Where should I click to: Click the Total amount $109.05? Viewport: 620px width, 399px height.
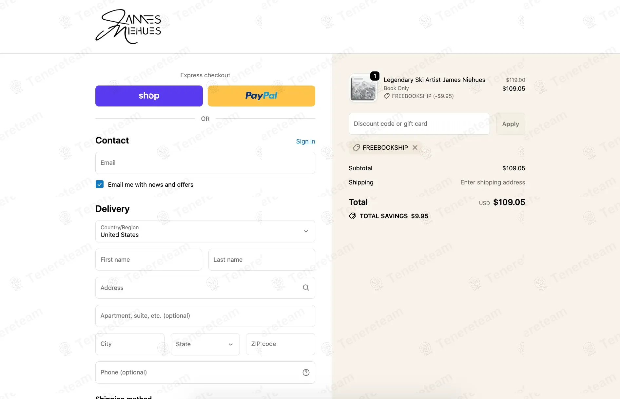tap(509, 202)
